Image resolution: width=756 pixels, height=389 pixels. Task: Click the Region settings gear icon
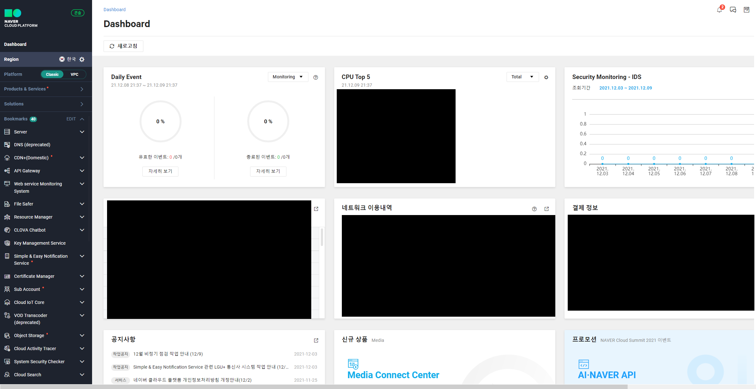click(82, 60)
